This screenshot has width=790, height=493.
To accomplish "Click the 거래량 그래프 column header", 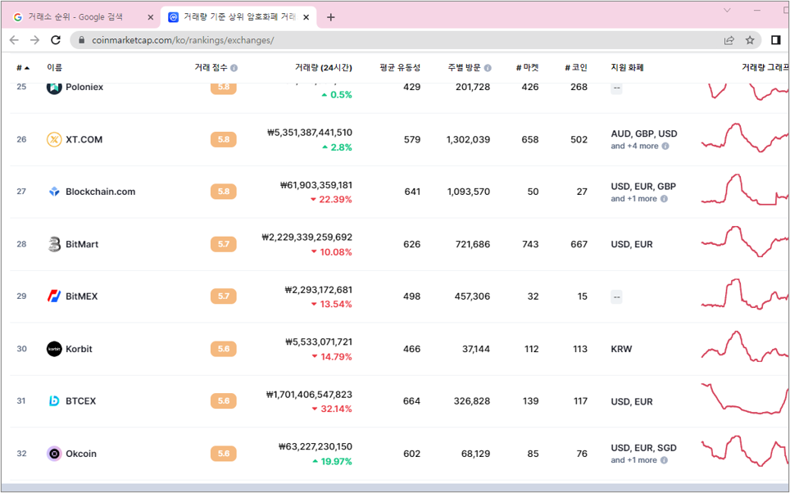I will click(765, 67).
